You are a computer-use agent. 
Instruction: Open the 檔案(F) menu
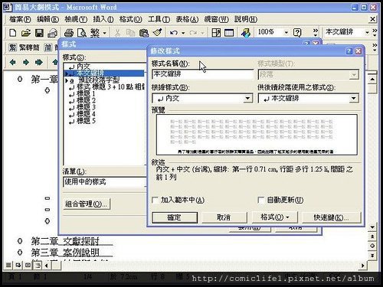[x=20, y=19]
